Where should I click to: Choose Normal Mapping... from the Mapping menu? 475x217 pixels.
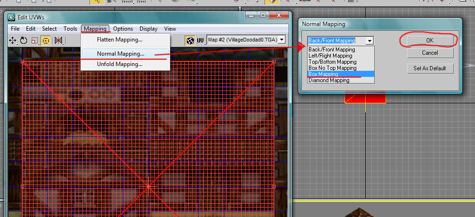pyautogui.click(x=125, y=54)
